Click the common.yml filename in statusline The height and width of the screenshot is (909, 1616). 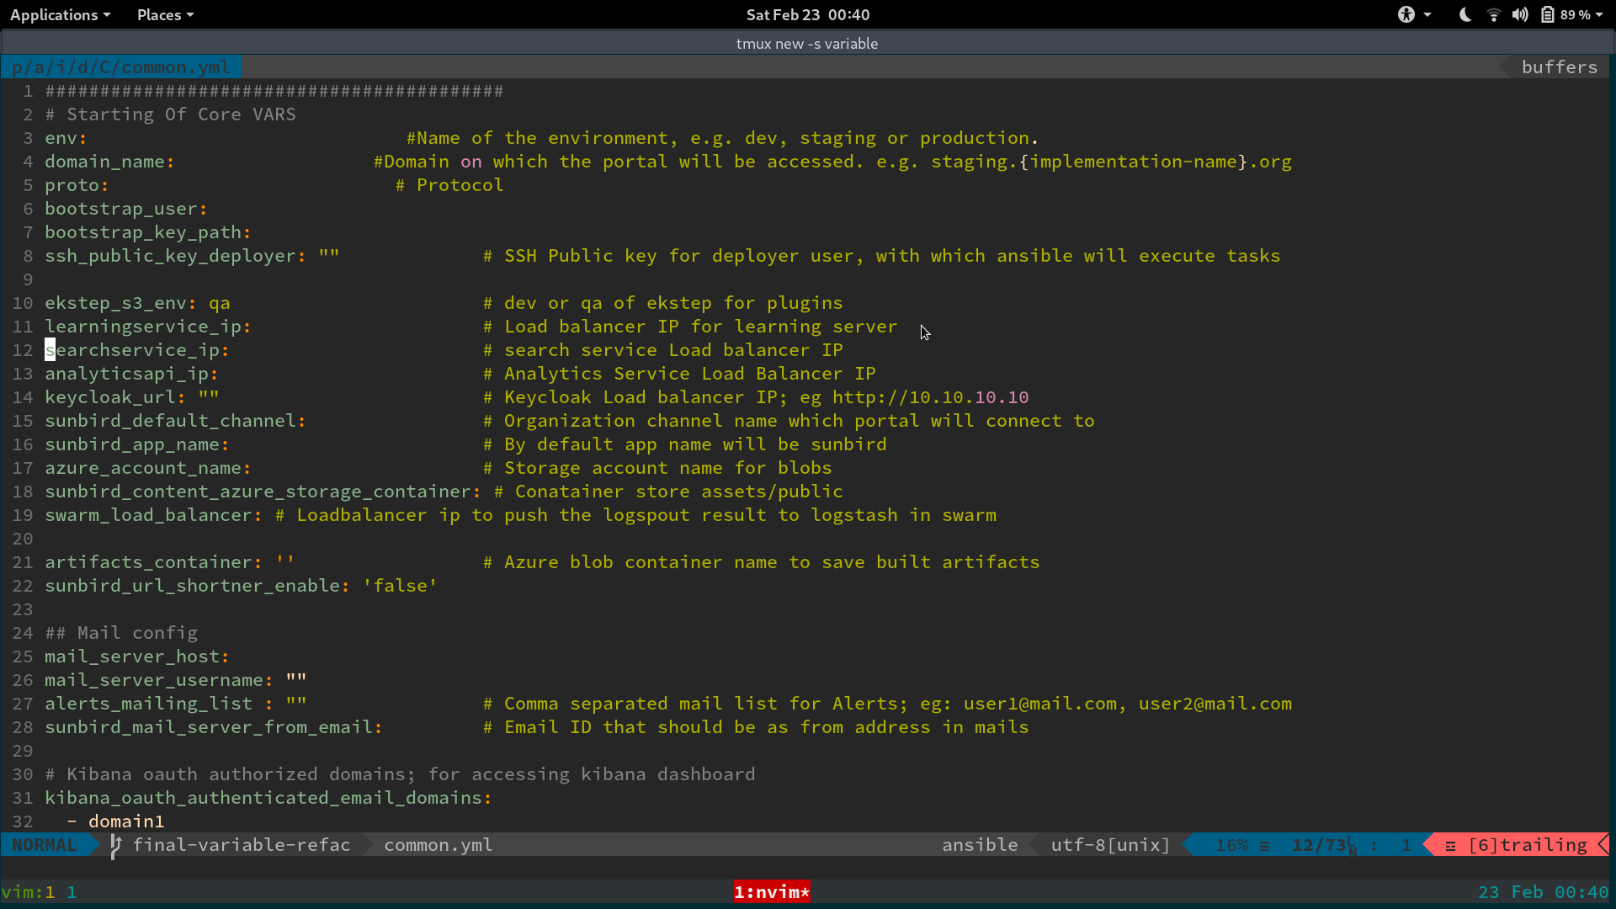pyautogui.click(x=438, y=844)
